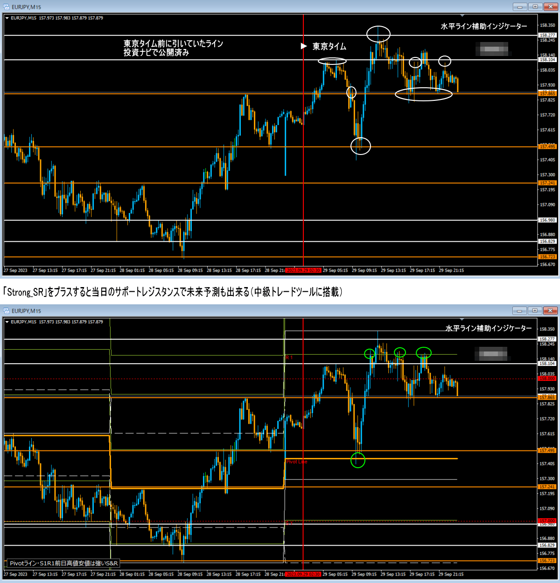Click the red Pivot Line label

[x=297, y=462]
